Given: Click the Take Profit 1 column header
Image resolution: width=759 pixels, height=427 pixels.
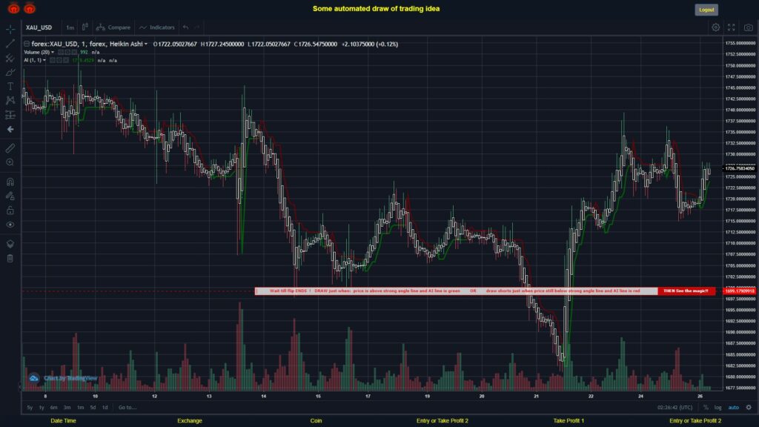Looking at the screenshot, I should coord(569,421).
